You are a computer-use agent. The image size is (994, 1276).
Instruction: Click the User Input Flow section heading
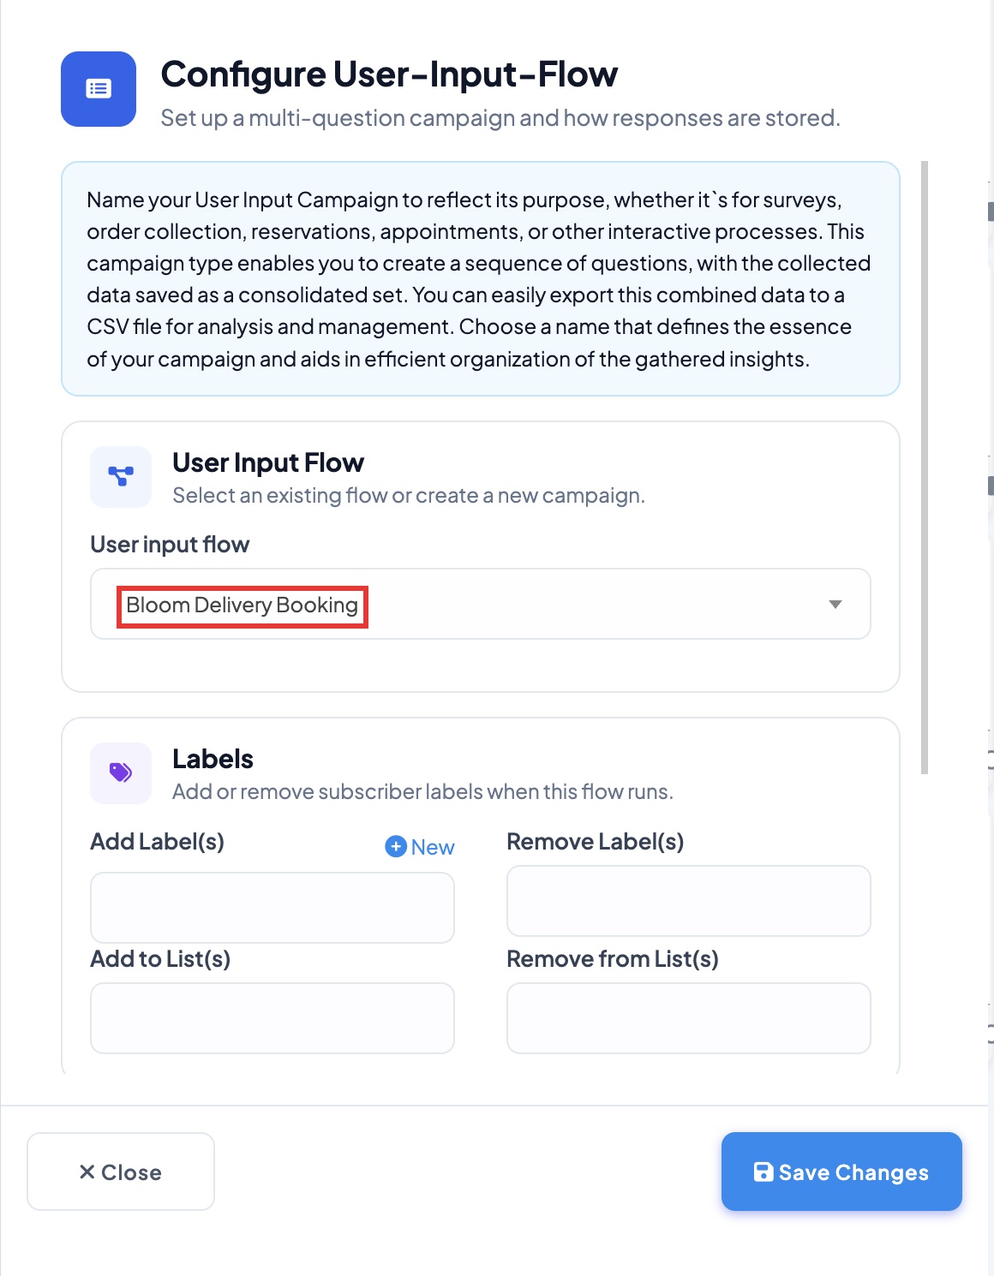click(x=268, y=463)
